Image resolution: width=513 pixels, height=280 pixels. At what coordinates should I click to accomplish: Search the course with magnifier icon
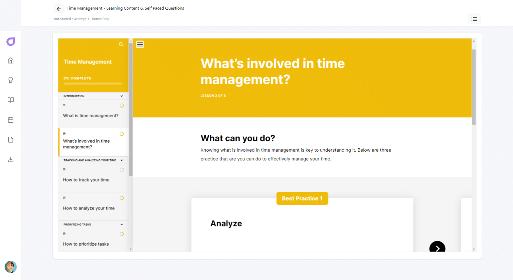[121, 44]
